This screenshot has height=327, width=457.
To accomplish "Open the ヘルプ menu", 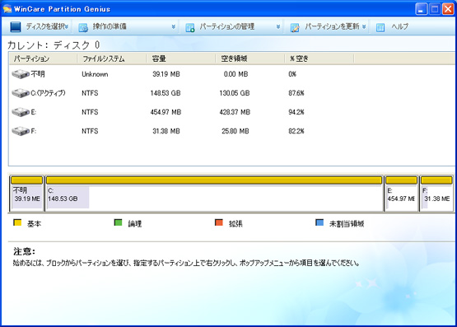I will pyautogui.click(x=399, y=26).
